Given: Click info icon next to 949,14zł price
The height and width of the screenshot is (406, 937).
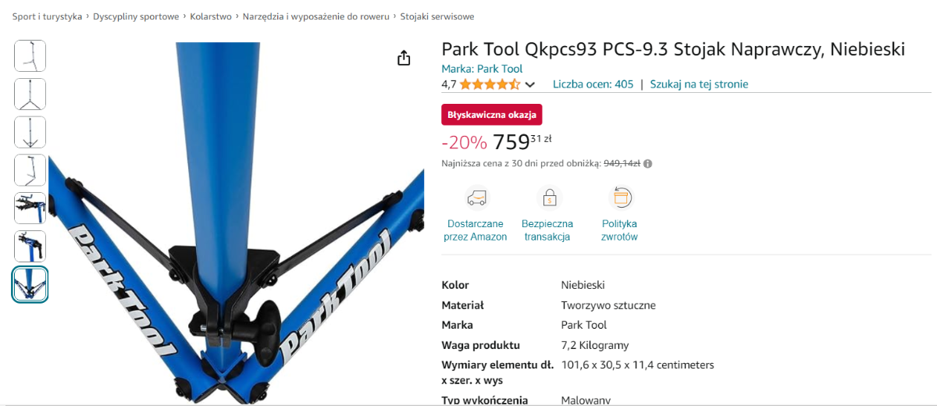Looking at the screenshot, I should (x=648, y=164).
